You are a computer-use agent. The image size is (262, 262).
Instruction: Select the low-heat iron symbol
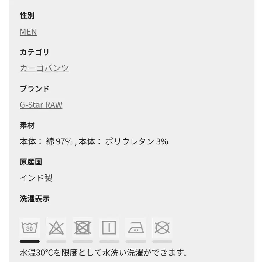(x=135, y=227)
